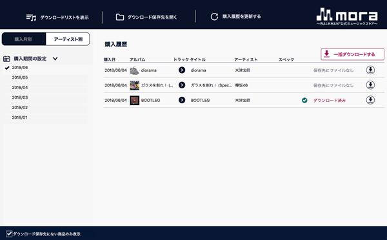Viewport: 387px width, 240px height.
Task: Click the 米津玄師 artist in diorama row
Action: coord(243,70)
